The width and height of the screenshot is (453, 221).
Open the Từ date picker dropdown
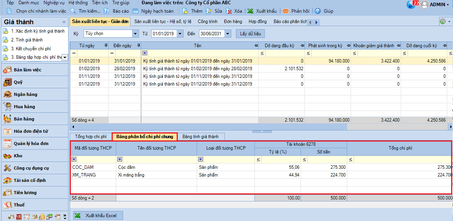(180, 34)
